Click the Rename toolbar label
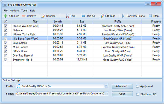This screenshot has height=104, width=164. point(51,16)
